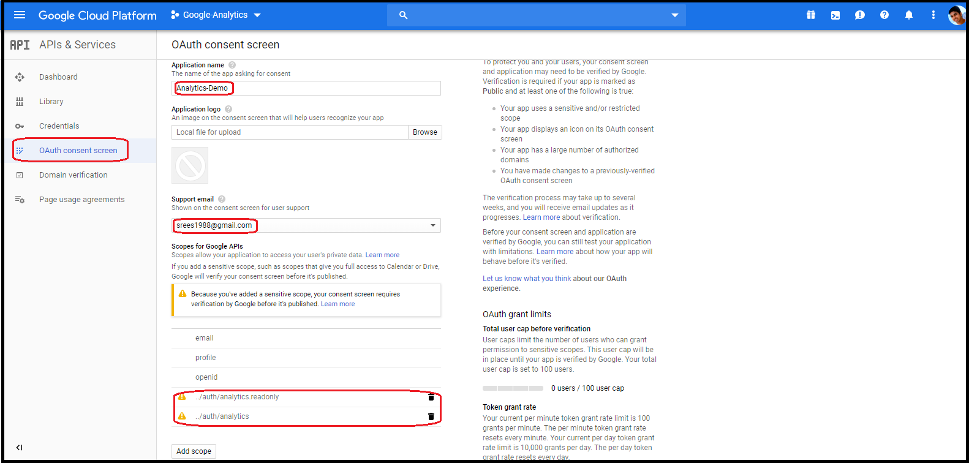The height and width of the screenshot is (463, 969).
Task: View notifications bell icon
Action: (909, 15)
